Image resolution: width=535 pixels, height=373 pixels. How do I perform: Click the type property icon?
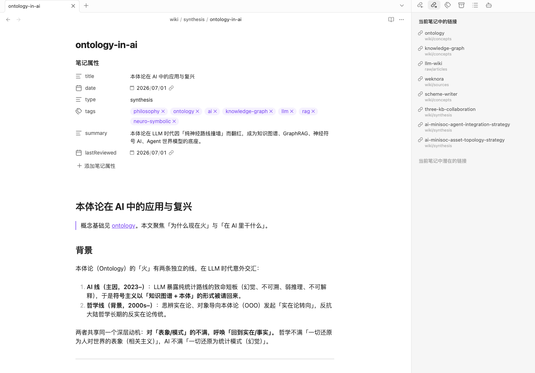pyautogui.click(x=79, y=99)
